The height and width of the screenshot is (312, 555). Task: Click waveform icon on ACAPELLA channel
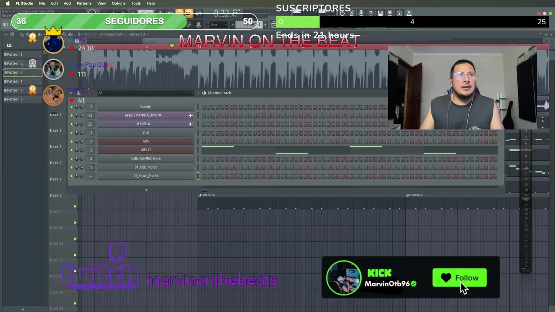point(190,124)
